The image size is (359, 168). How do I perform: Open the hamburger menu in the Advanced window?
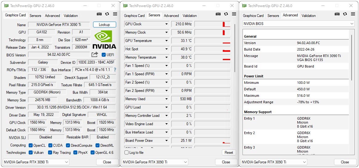[353, 14]
